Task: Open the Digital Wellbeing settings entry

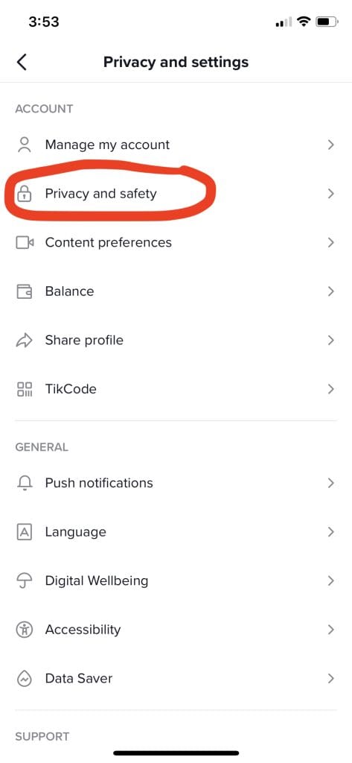Action: coord(176,580)
